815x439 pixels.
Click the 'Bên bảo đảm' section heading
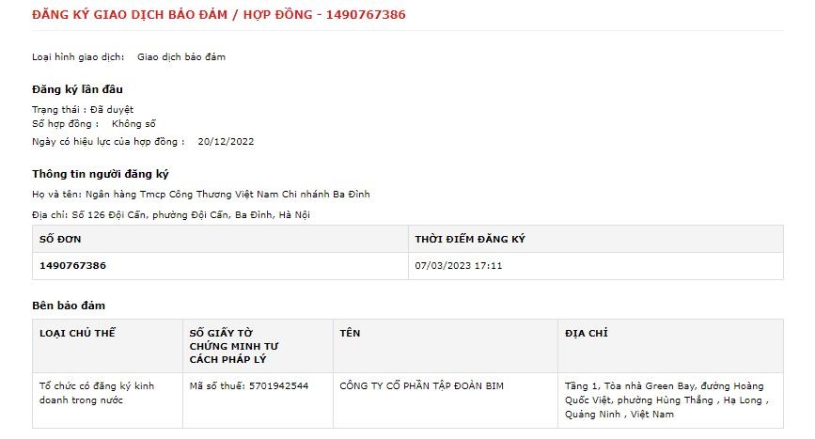click(x=69, y=306)
